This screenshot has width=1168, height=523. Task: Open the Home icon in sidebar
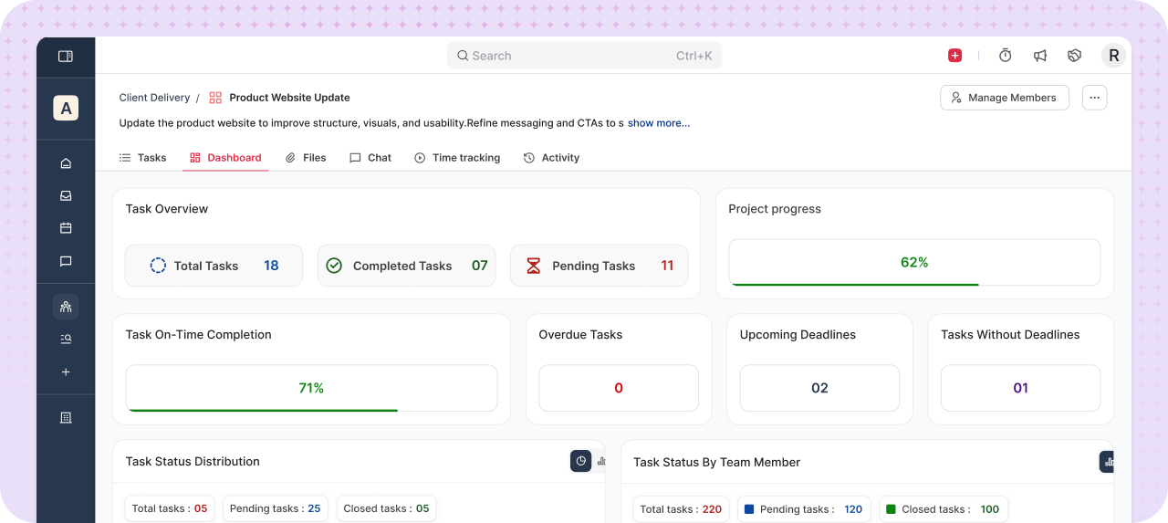[66, 163]
